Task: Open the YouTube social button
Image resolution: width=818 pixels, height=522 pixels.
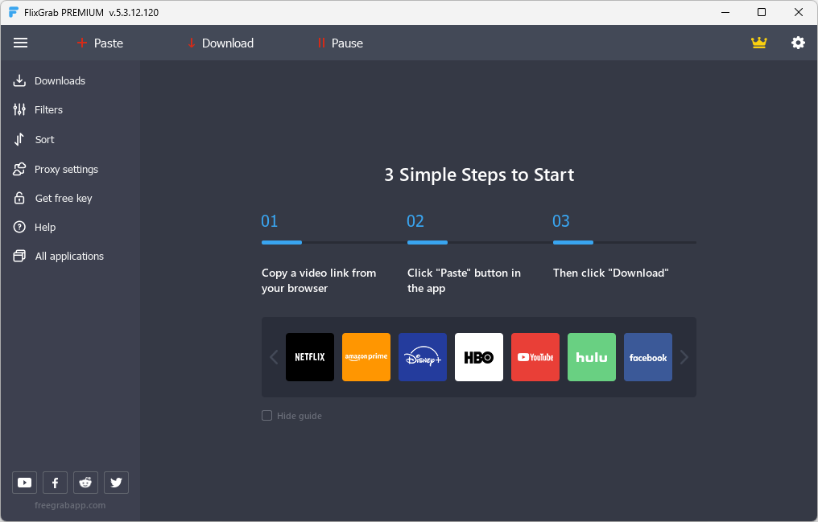Action: point(24,483)
